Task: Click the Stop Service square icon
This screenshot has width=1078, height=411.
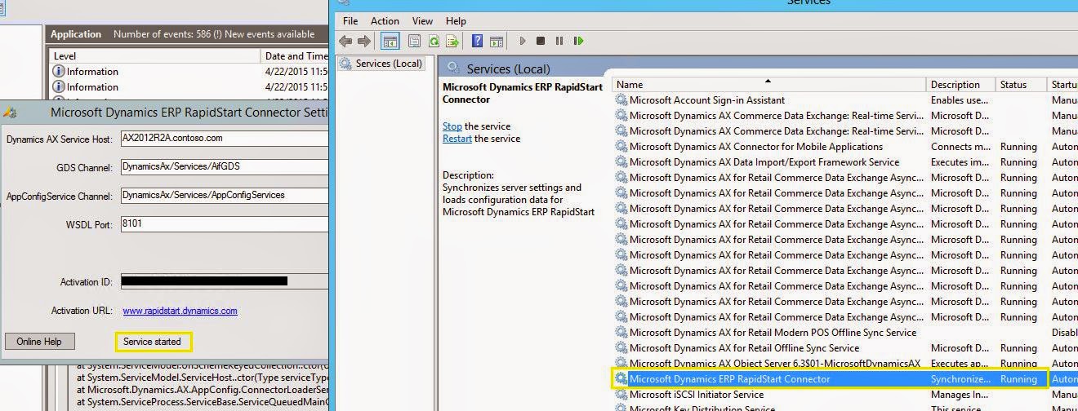Action: point(541,41)
